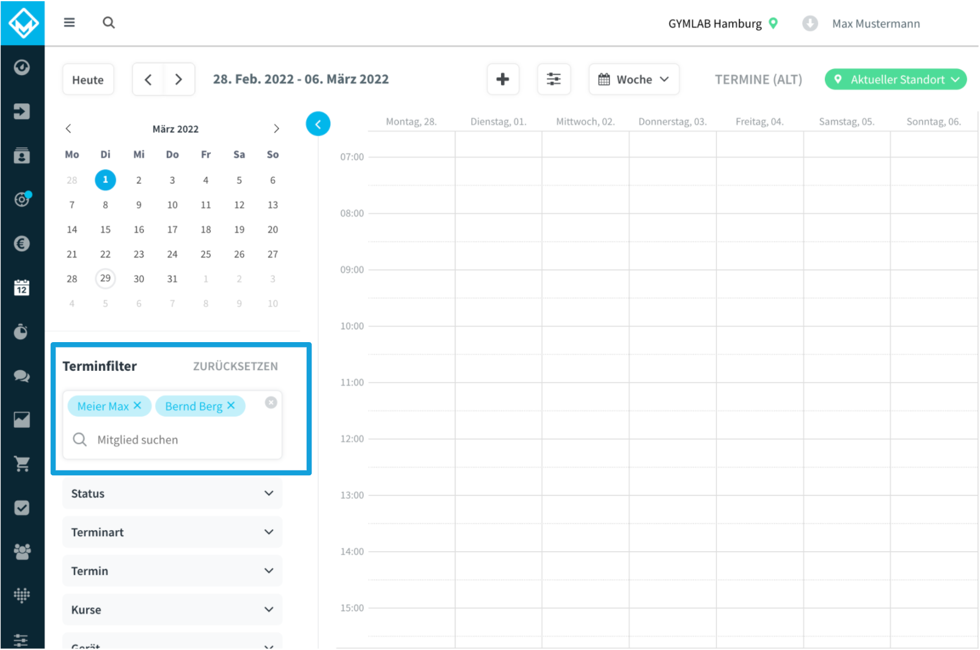Open calendar filter settings sliders icon

click(x=554, y=79)
